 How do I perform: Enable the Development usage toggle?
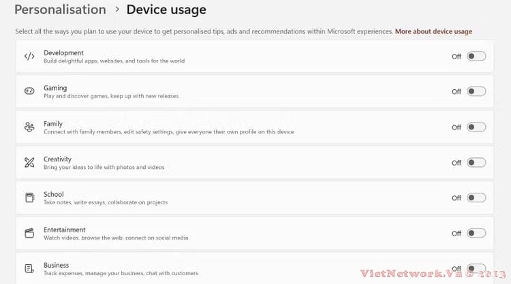476,57
